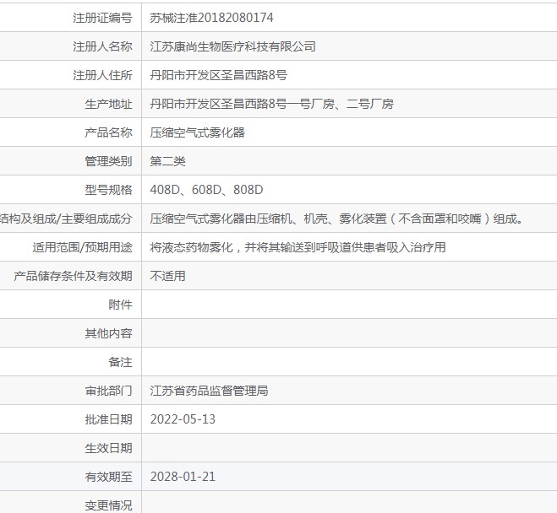The image size is (557, 513).
Task: Click the label 附件
Action: (120, 305)
